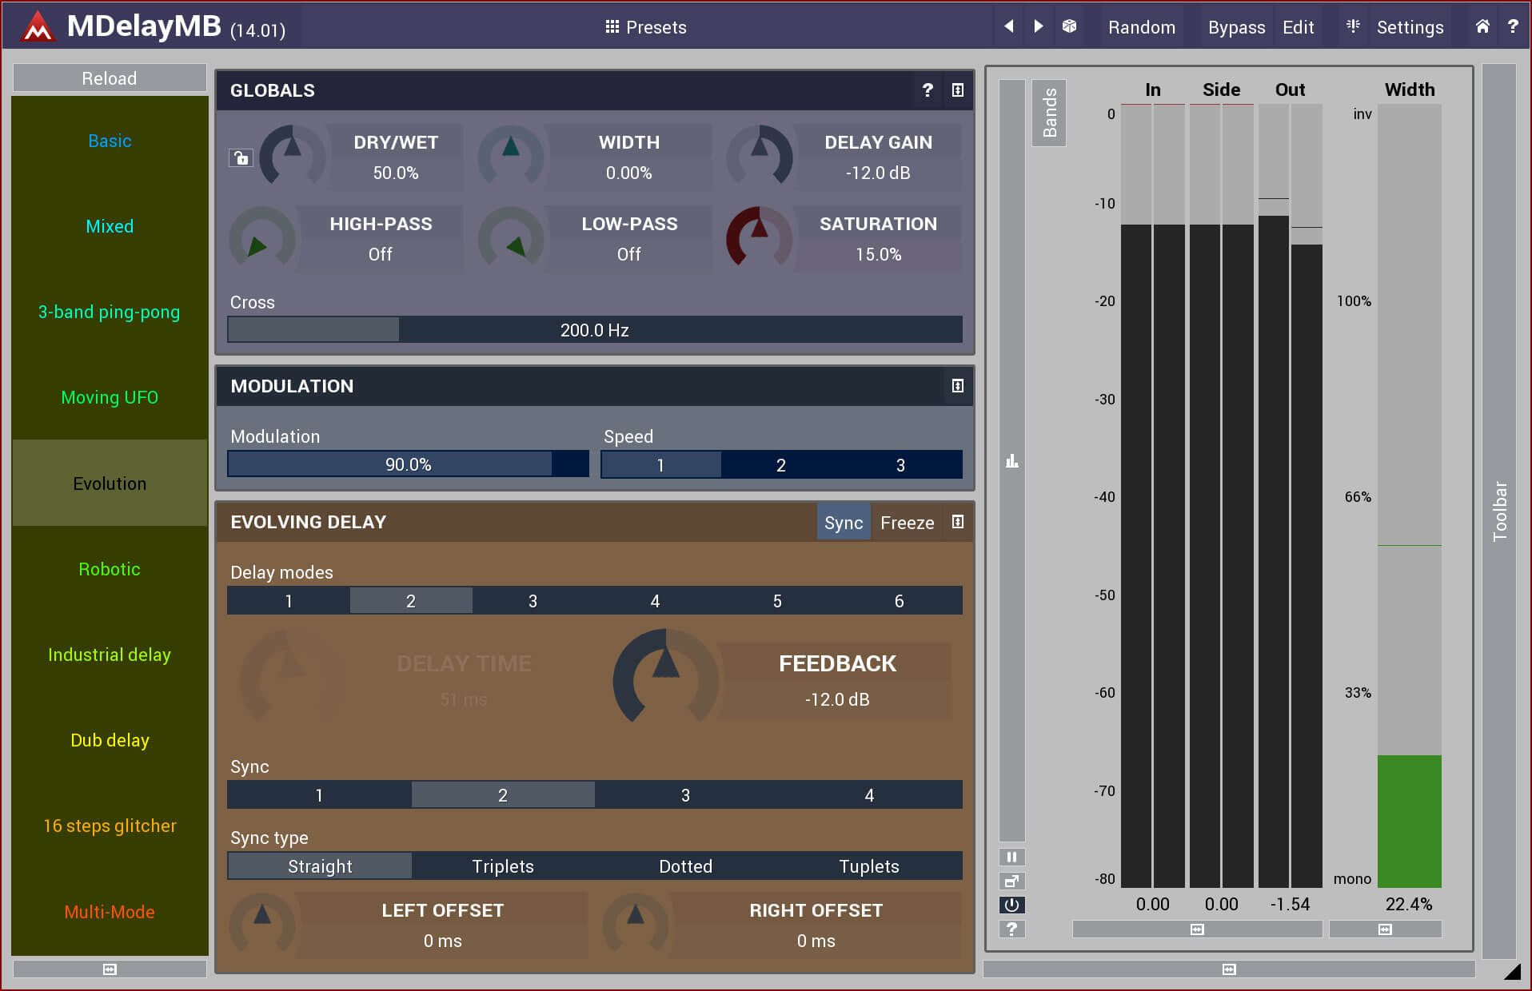Click the Feedback -12.0 dB value field
Image resolution: width=1532 pixels, height=991 pixels.
[837, 700]
